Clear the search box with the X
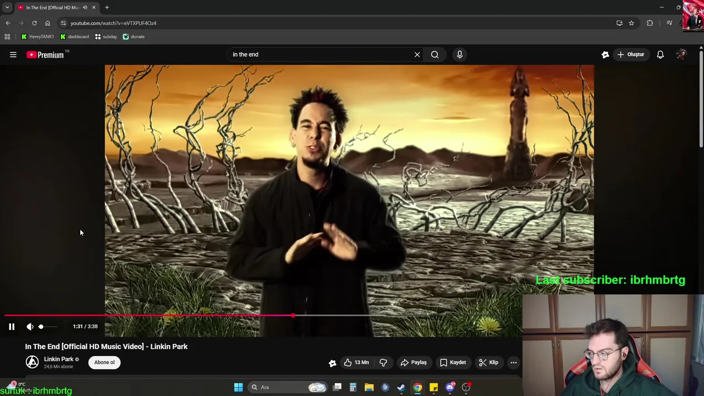This screenshot has height=396, width=704. tap(417, 54)
